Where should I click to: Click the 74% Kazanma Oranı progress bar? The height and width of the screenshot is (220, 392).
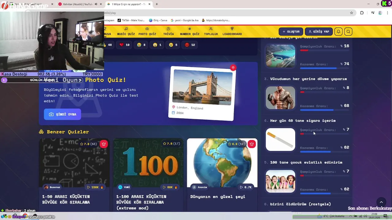click(325, 68)
